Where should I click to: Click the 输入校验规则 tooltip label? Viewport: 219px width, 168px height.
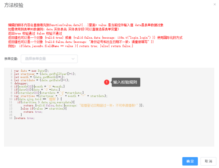point(125,82)
